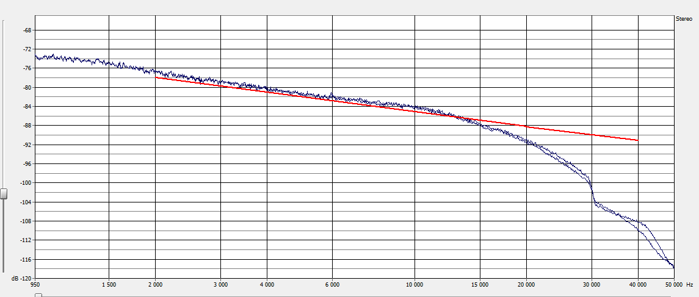Click the -108 dB axis label
The image size is (699, 297).
(x=25, y=221)
